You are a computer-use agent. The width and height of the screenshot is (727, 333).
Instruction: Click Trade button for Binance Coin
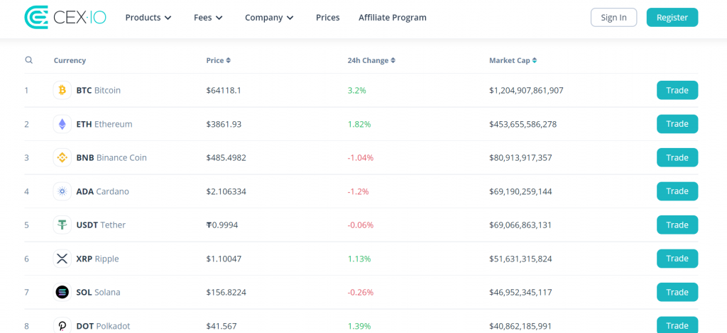pos(677,158)
